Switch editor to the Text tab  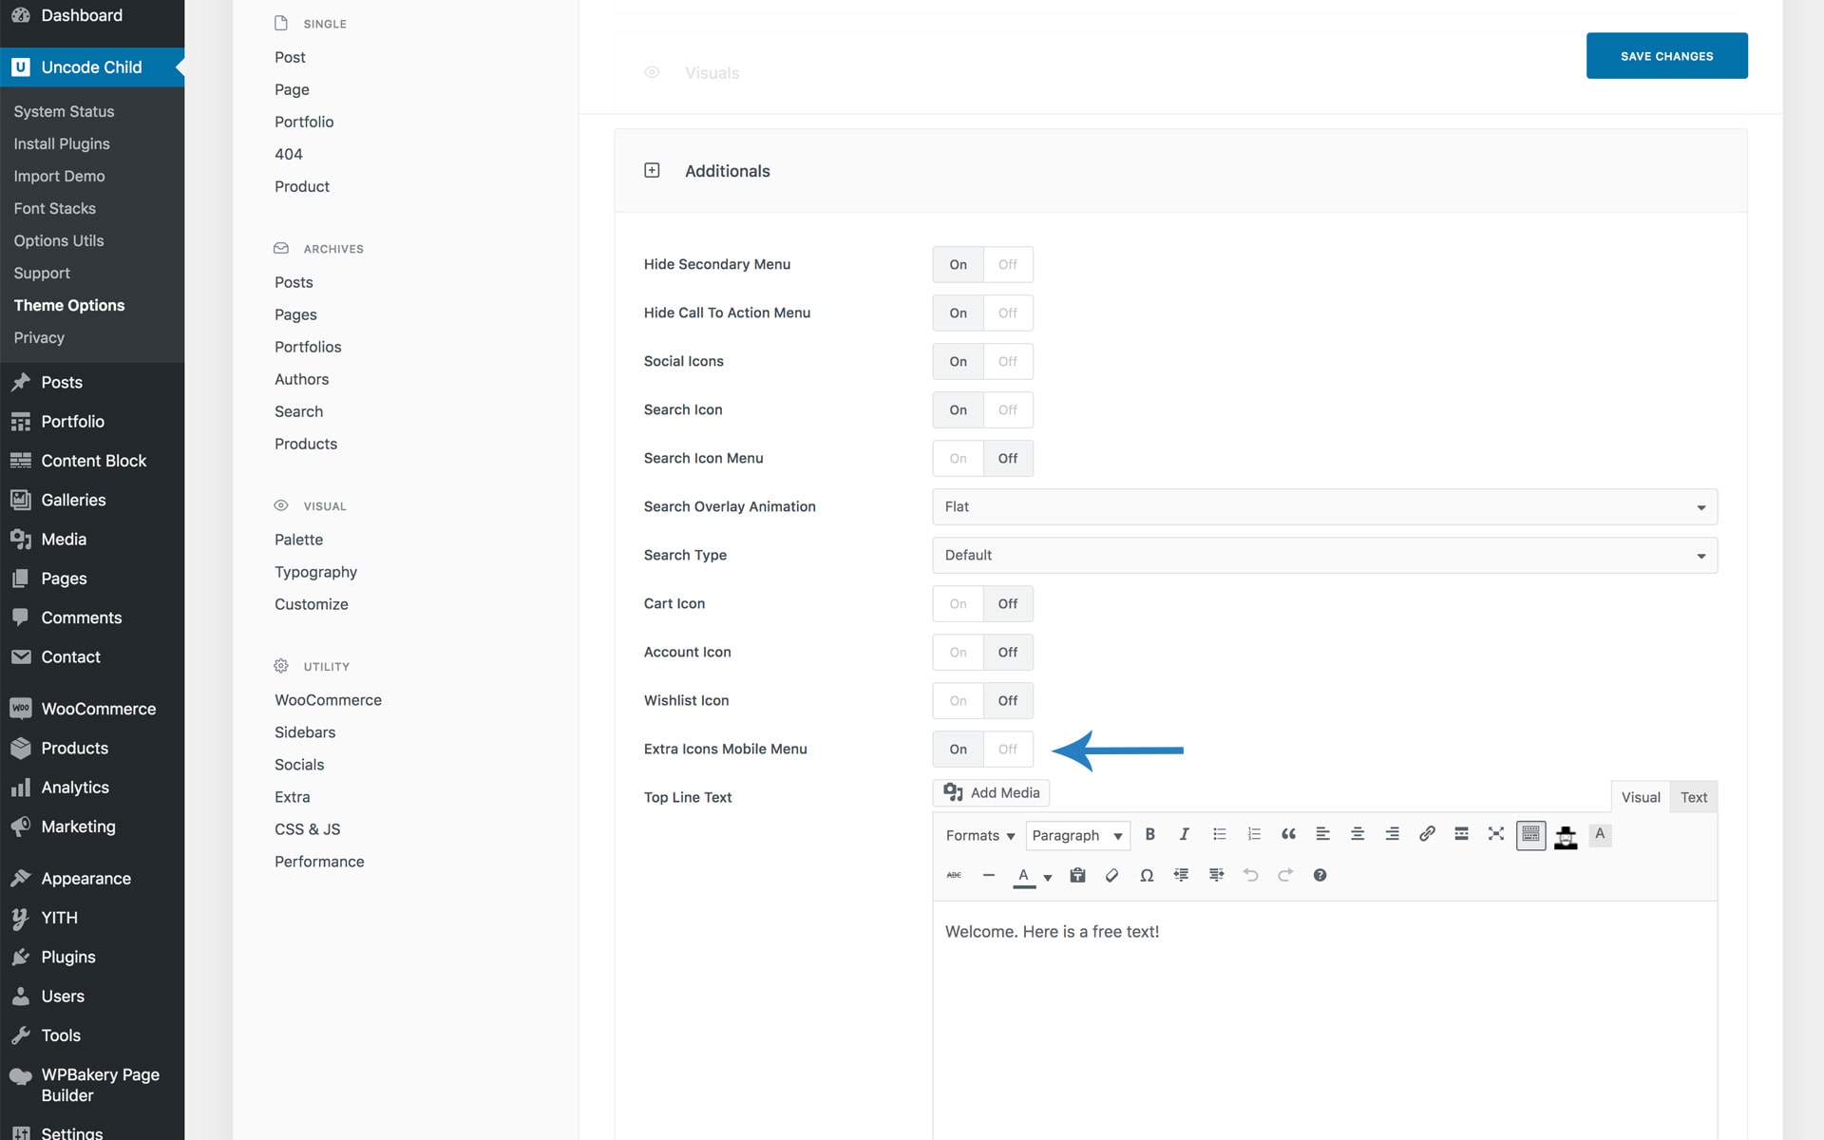(x=1693, y=798)
